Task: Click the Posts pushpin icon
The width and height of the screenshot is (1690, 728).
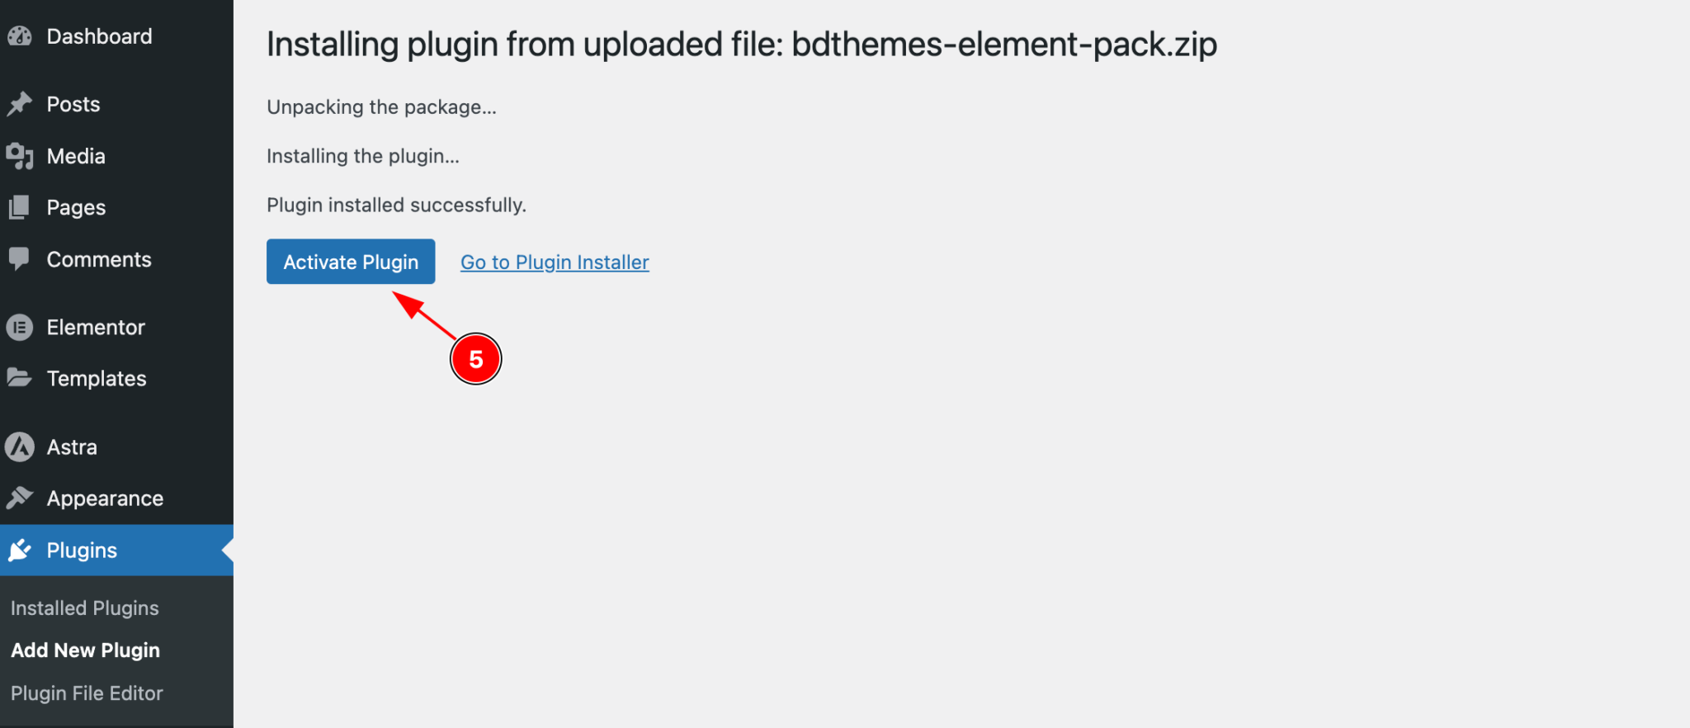Action: point(21,104)
